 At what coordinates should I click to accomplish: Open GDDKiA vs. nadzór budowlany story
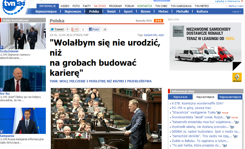click(x=206, y=131)
